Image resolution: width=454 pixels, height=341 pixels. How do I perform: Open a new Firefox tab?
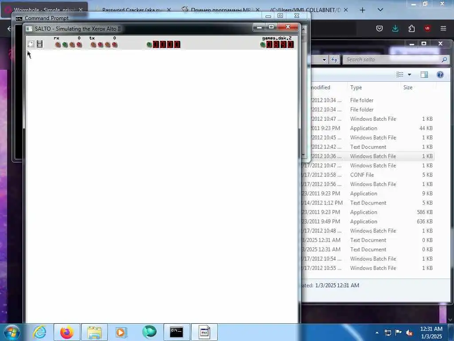click(x=362, y=10)
